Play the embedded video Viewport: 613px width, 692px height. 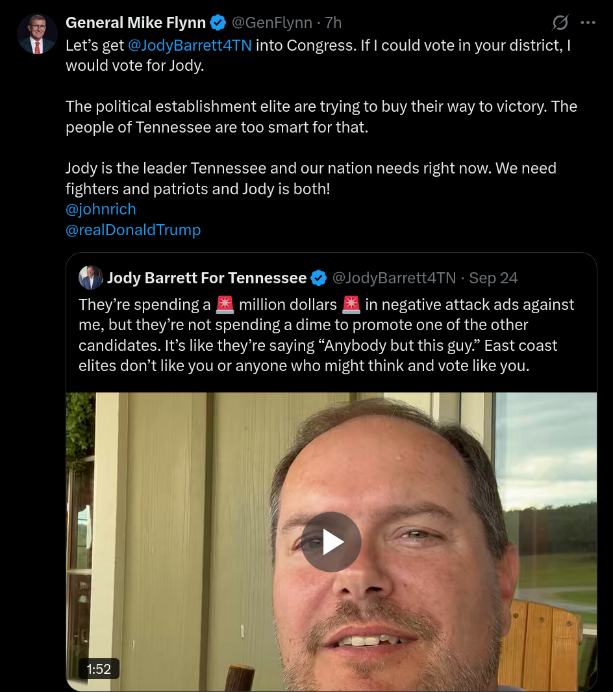[331, 541]
